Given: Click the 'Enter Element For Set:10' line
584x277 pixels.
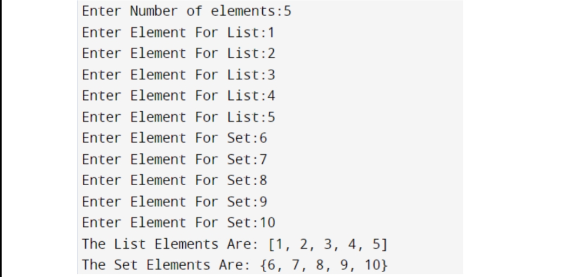Looking at the screenshot, I should [178, 223].
